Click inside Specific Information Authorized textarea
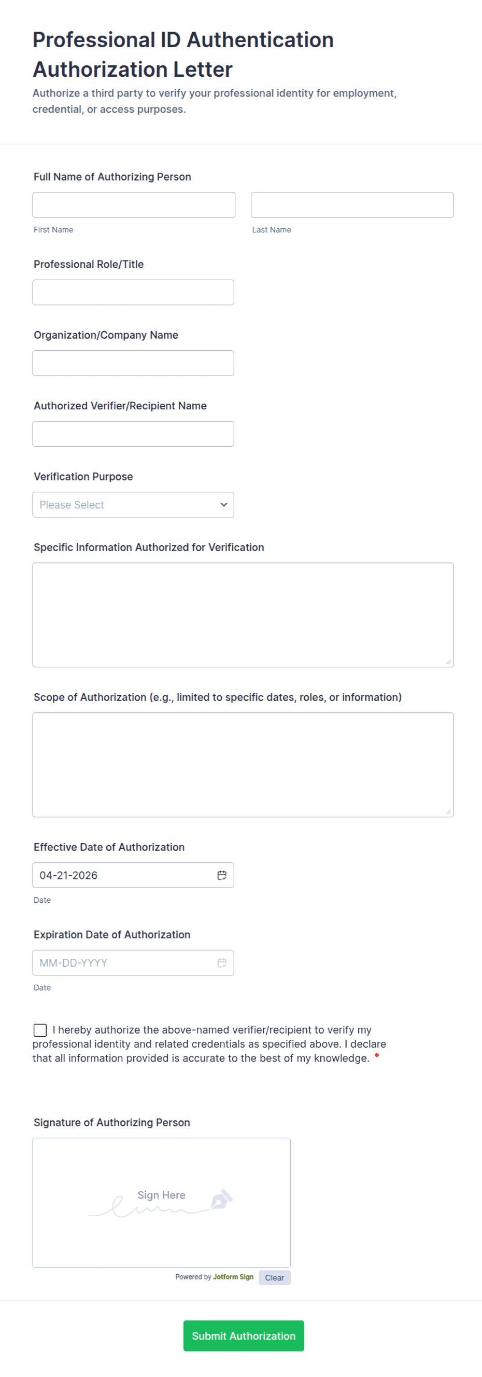 click(243, 615)
